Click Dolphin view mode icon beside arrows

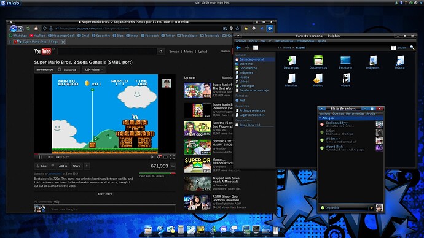pyautogui.click(x=256, y=47)
